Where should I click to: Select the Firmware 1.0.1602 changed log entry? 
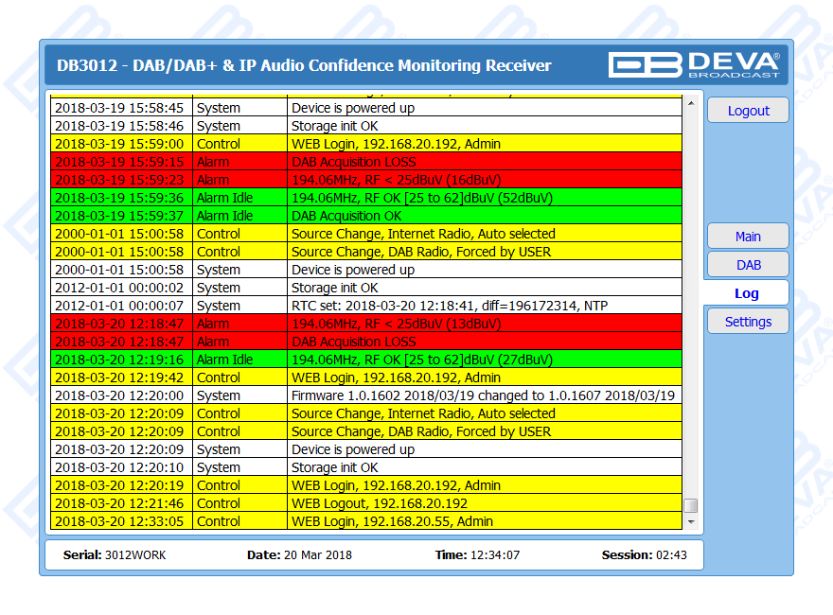click(x=483, y=395)
